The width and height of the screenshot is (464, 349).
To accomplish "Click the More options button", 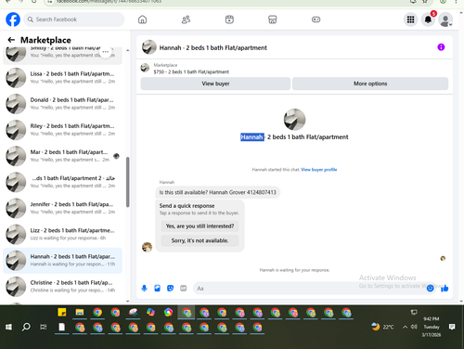I will [370, 84].
